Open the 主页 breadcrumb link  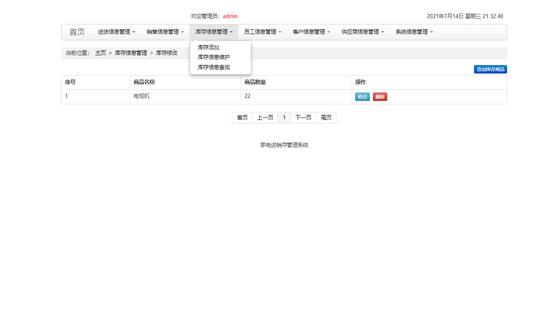tap(100, 53)
